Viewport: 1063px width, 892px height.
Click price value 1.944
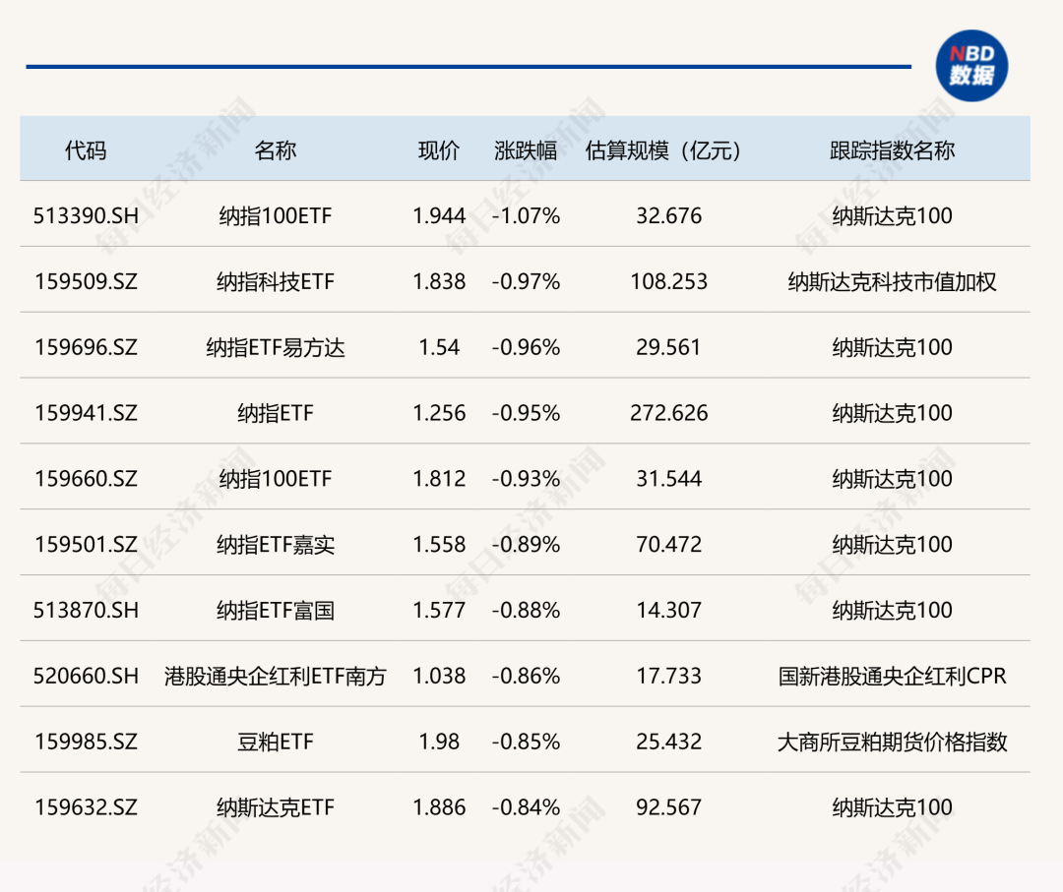point(439,216)
